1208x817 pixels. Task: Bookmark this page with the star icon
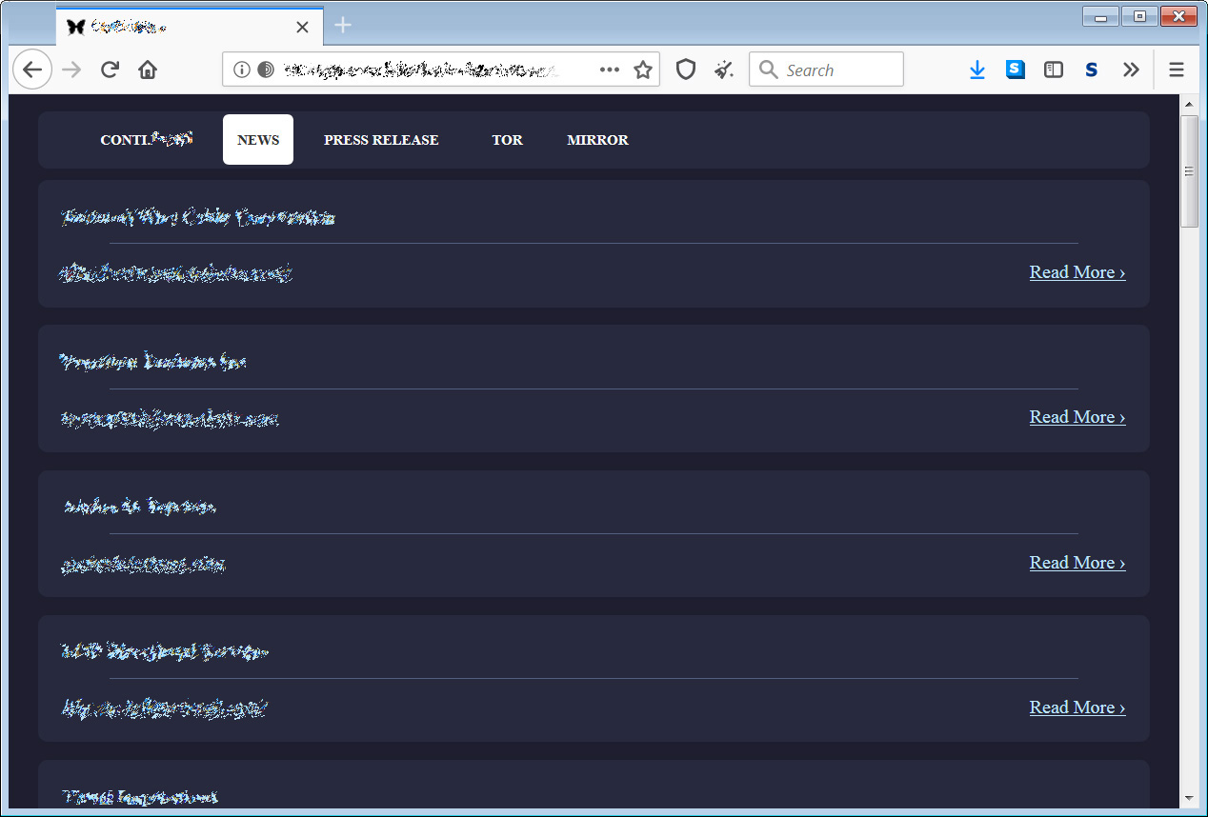click(643, 70)
